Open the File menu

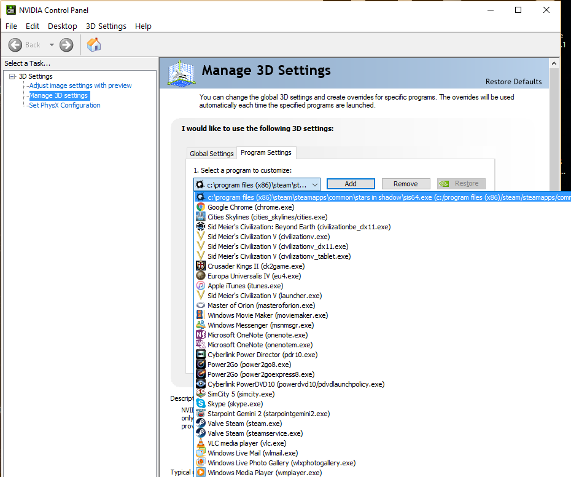(x=11, y=26)
